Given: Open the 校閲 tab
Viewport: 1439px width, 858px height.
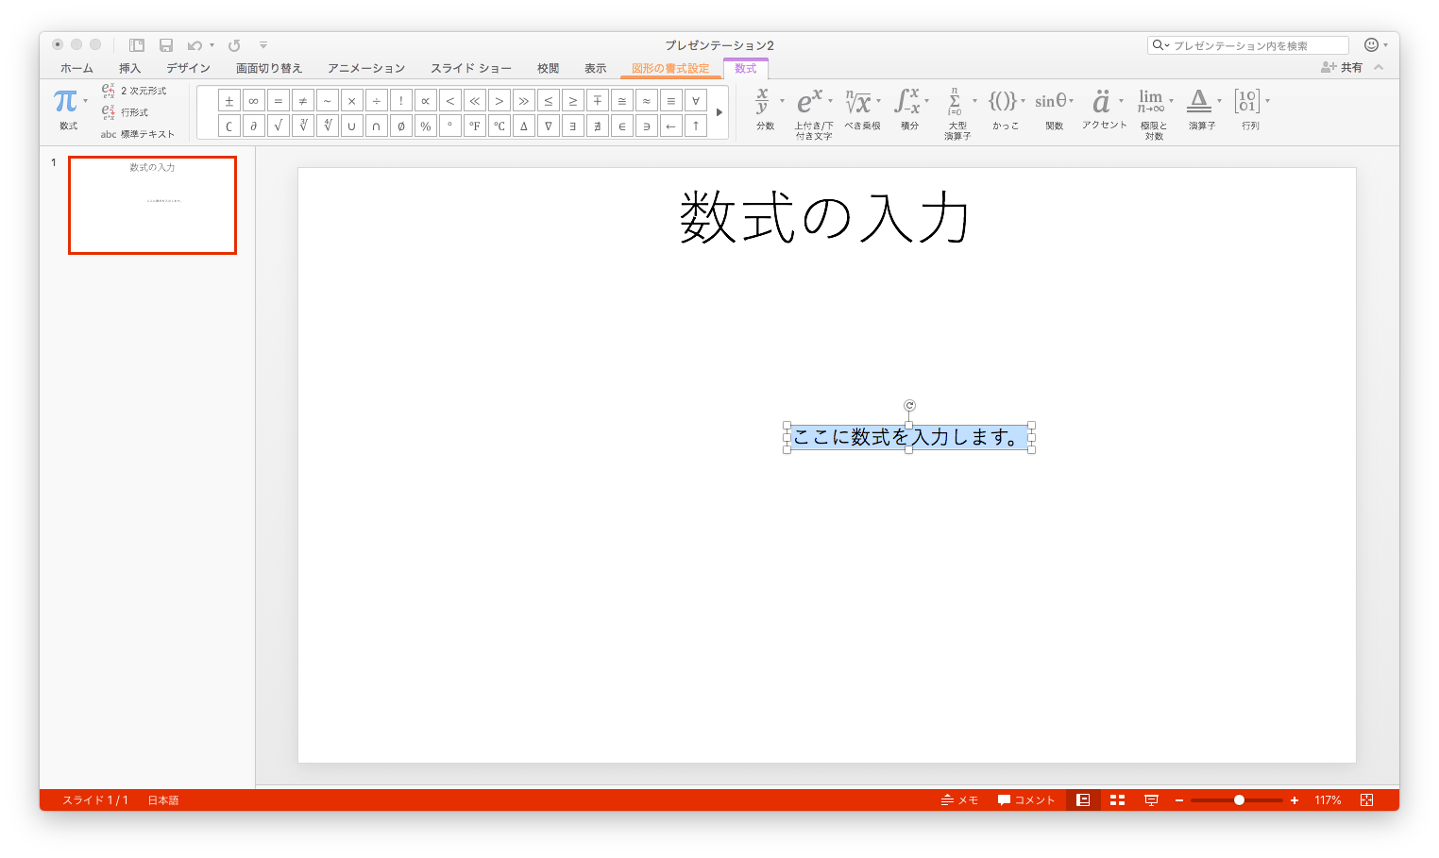Looking at the screenshot, I should tap(548, 68).
